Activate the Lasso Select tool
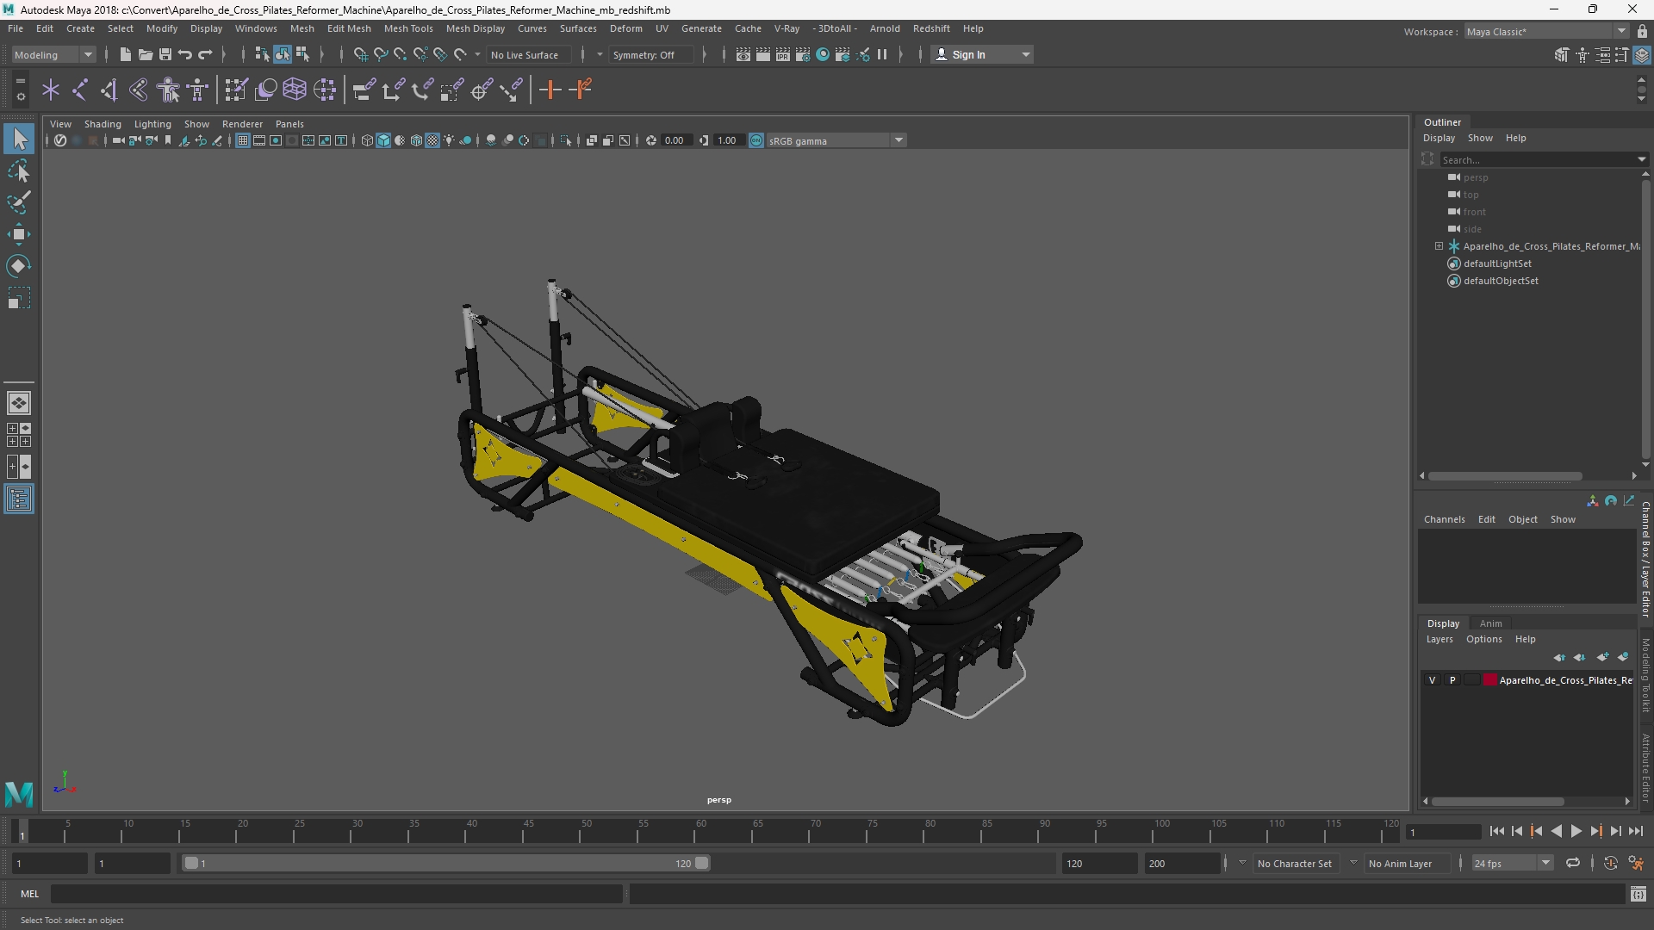1654x930 pixels. [19, 171]
